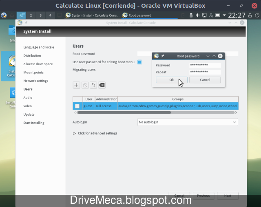Open Mount points step
This screenshot has width=261, height=207.
(33, 73)
